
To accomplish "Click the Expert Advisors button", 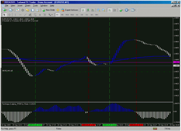I will pos(70,10).
